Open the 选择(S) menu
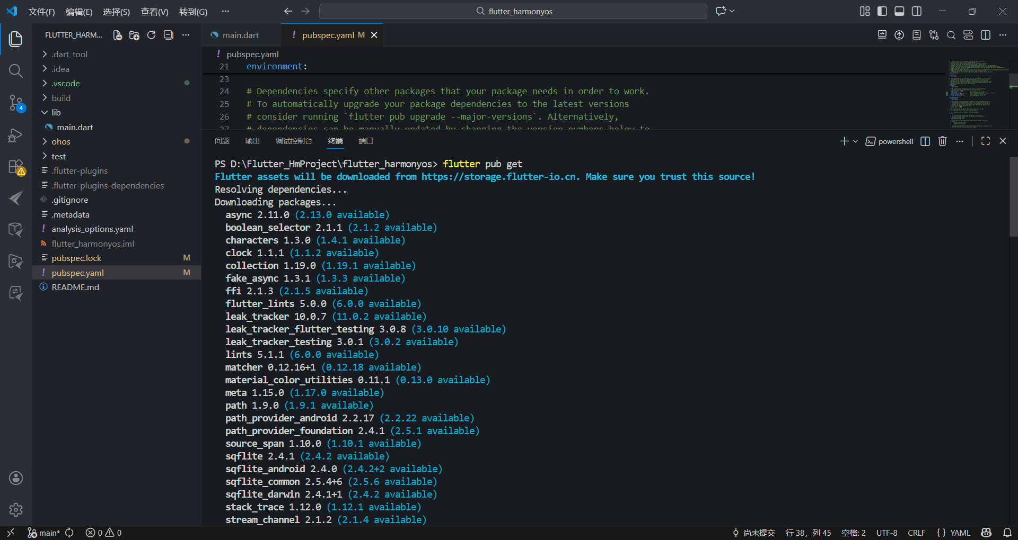This screenshot has width=1018, height=540. (116, 12)
